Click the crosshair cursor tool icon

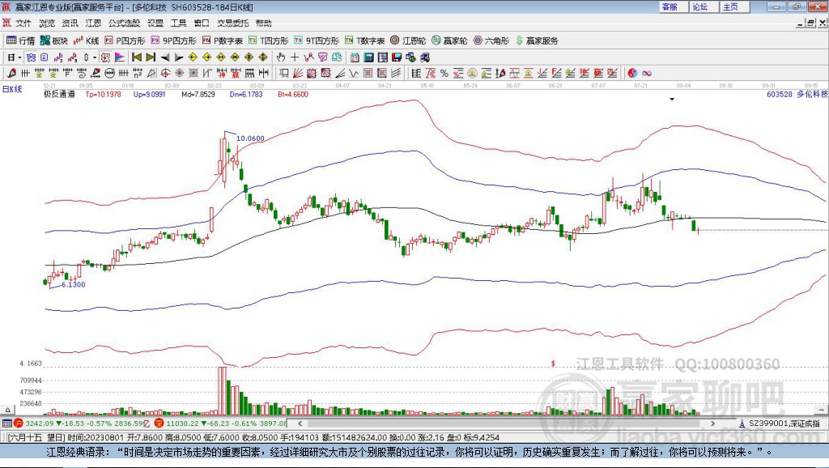coord(295,57)
